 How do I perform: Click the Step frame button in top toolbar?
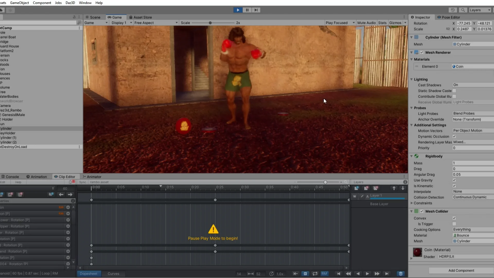click(x=256, y=10)
